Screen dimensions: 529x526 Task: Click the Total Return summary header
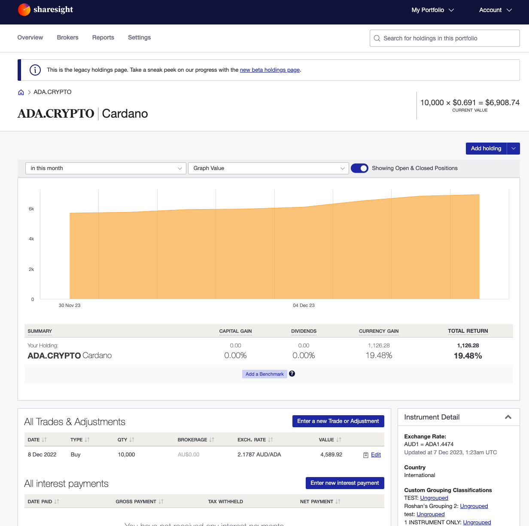click(468, 331)
